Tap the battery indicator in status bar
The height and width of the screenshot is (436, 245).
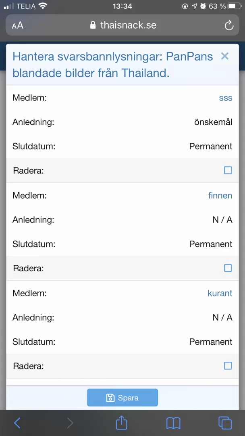(234, 6)
